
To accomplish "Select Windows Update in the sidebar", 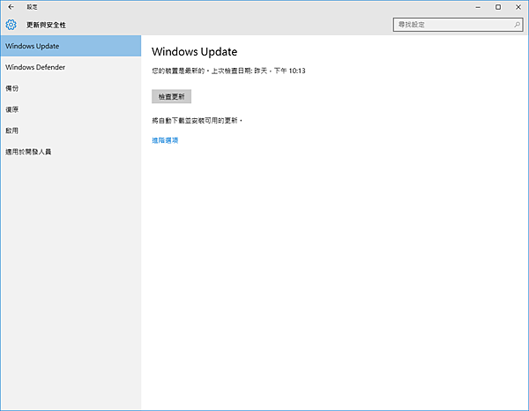I will [71, 46].
